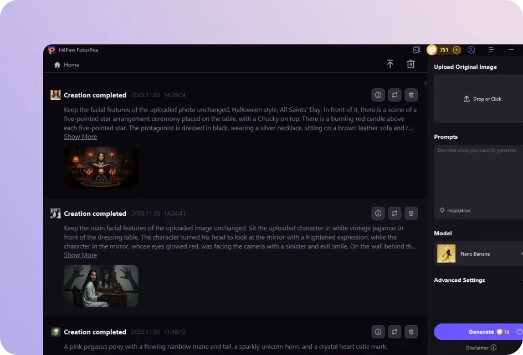Click the back-to-top arrow icon
Screen dimensions: 523x355
pyautogui.click(x=390, y=64)
